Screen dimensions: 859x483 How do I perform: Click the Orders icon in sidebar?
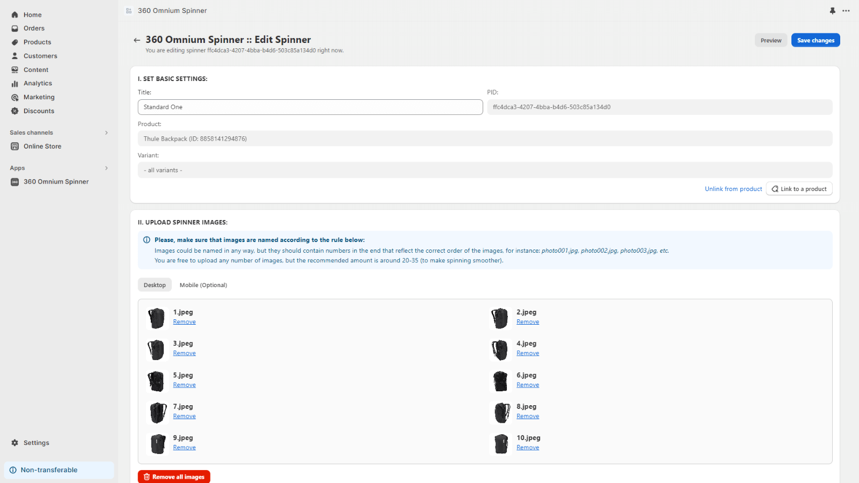click(x=14, y=28)
